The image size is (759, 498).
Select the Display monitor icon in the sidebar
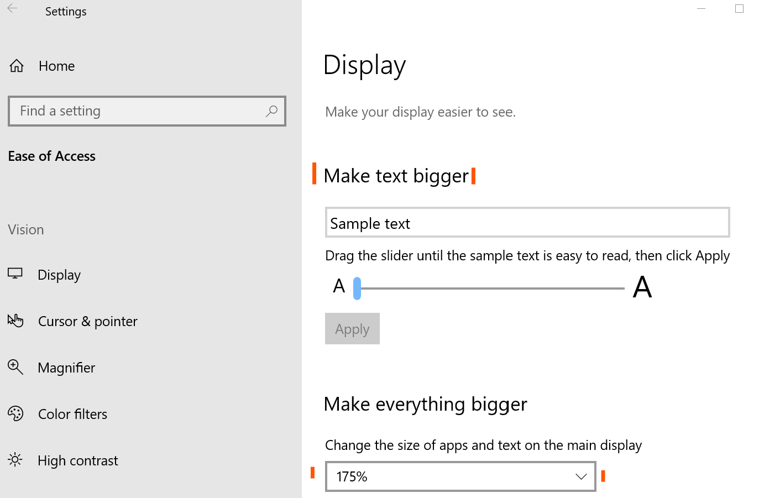pyautogui.click(x=15, y=272)
